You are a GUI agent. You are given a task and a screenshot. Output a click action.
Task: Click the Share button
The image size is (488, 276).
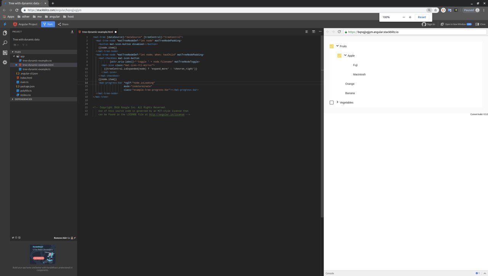click(63, 24)
